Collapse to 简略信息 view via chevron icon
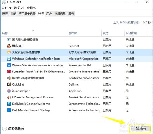The height and width of the screenshot is (134, 153). [x=4, y=129]
